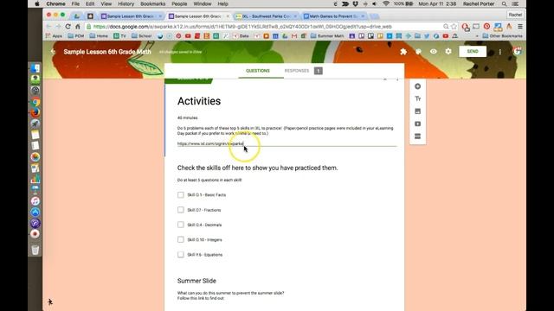554x311 pixels.
Task: Switch to the Questions tab
Action: coord(258,71)
